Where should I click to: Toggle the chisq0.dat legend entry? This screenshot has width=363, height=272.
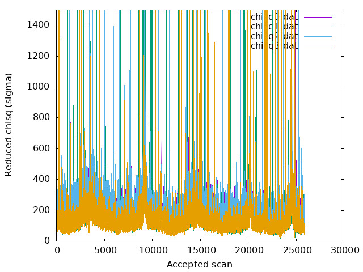click(x=274, y=17)
